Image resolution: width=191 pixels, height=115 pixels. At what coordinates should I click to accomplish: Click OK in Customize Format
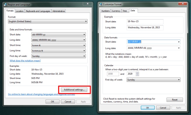click(x=148, y=108)
